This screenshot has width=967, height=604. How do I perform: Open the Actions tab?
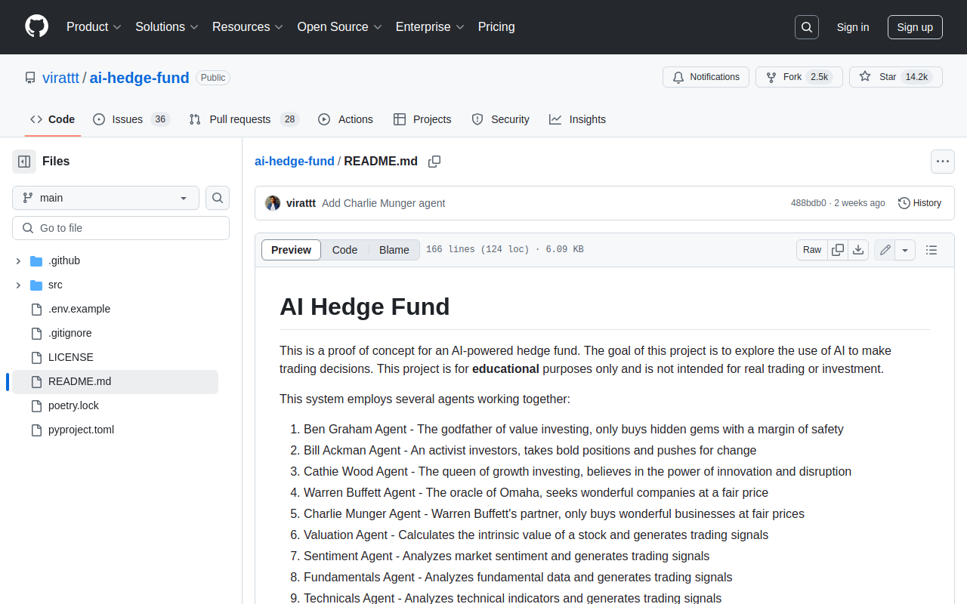click(x=345, y=119)
